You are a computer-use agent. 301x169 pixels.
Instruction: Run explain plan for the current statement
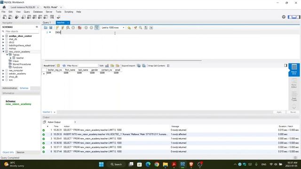[68, 28]
